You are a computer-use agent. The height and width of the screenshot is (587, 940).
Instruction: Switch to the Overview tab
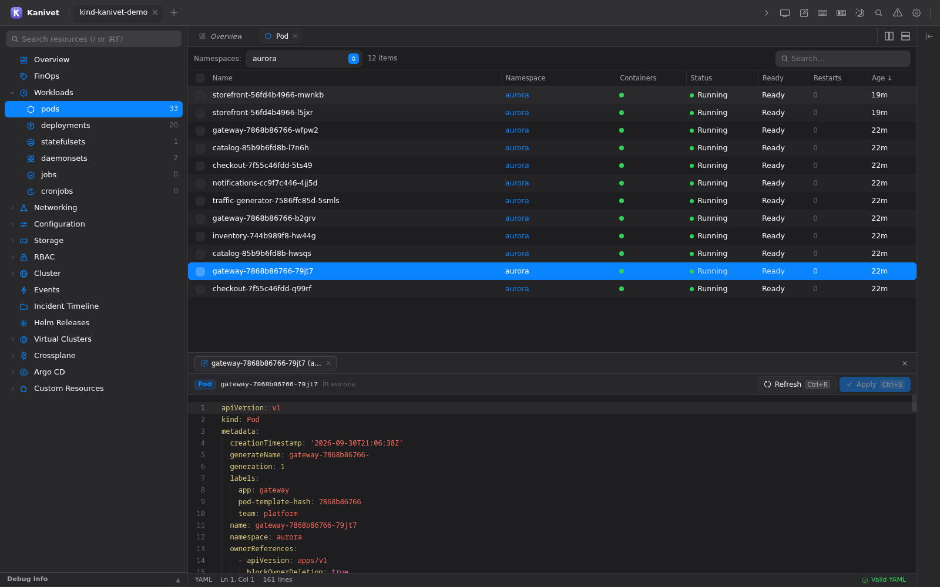point(221,36)
